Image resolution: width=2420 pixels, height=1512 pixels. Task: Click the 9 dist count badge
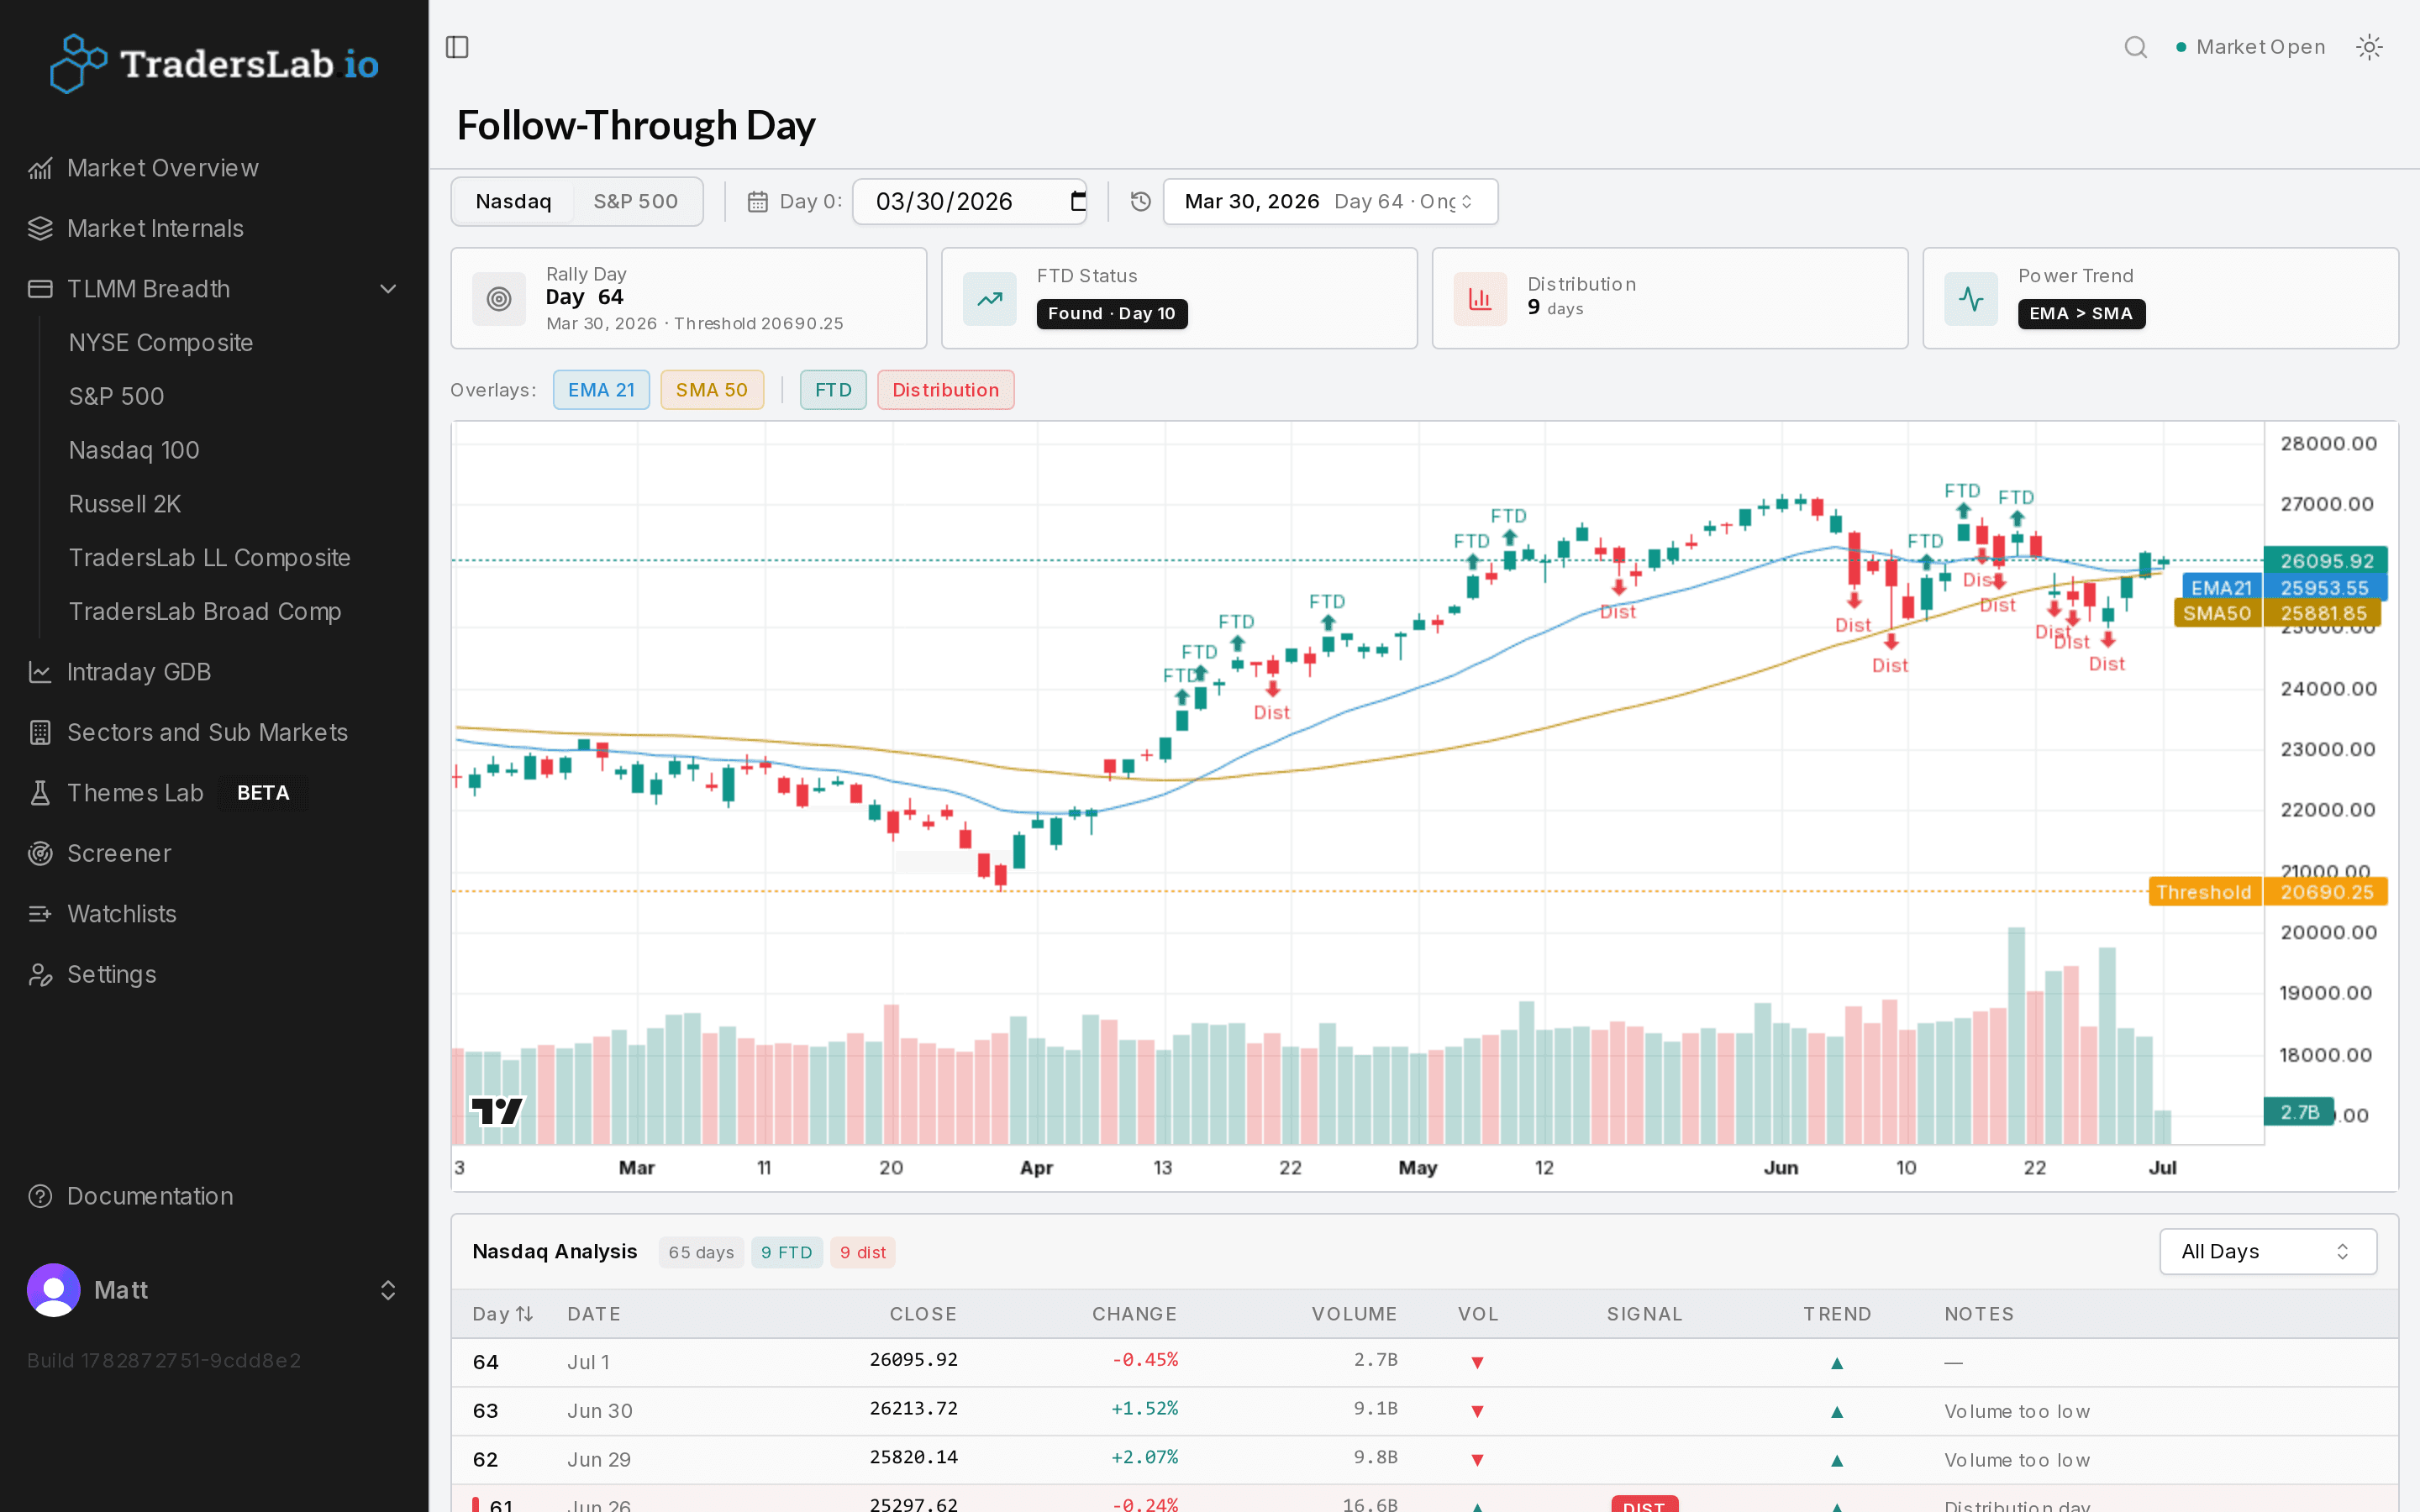coord(863,1252)
